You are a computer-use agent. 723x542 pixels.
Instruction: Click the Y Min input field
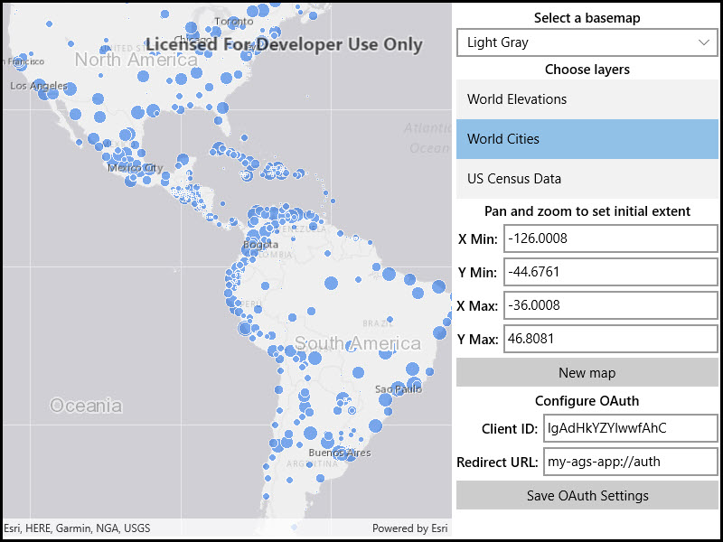(x=611, y=272)
